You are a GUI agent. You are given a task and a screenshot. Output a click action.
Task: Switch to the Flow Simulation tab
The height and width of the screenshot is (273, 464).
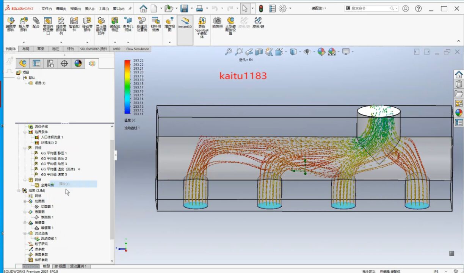pos(137,49)
